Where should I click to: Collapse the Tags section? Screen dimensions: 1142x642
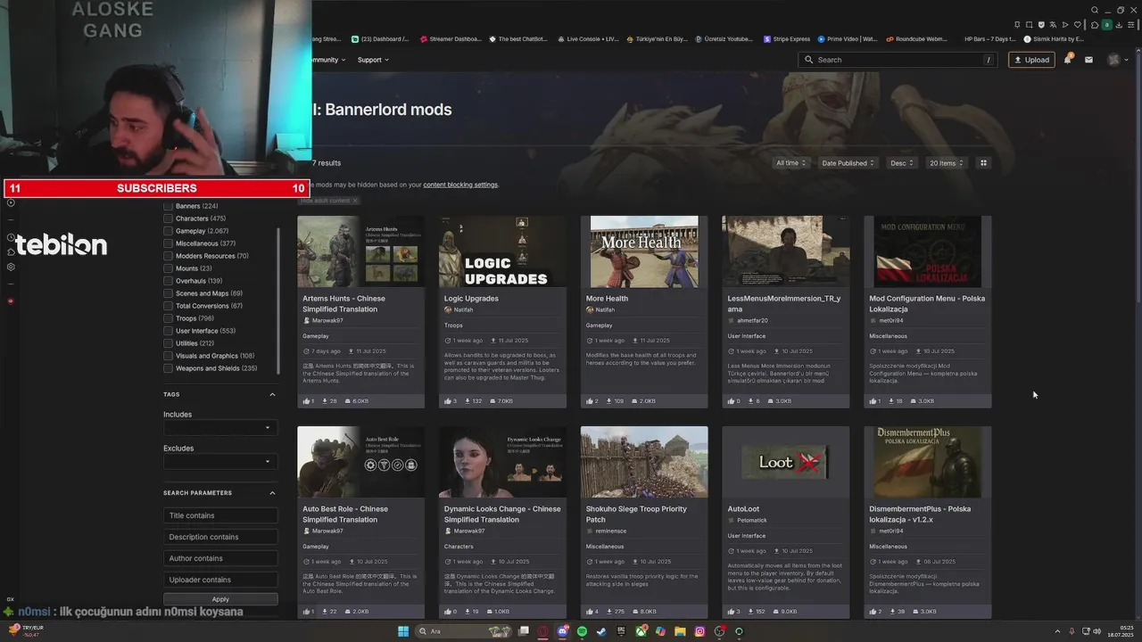click(272, 394)
